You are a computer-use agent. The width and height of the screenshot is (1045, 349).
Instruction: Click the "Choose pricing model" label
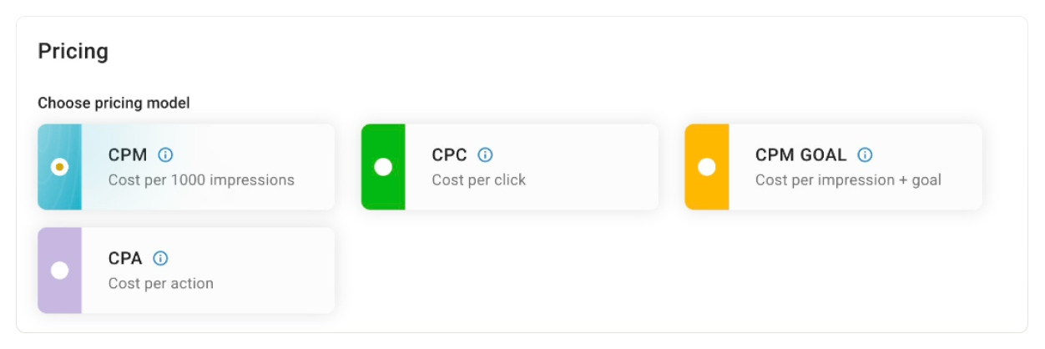pos(114,104)
